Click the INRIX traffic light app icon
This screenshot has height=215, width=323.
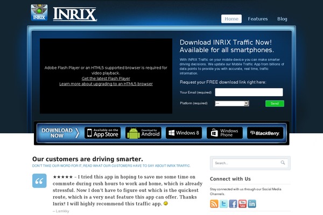pyautogui.click(x=39, y=12)
